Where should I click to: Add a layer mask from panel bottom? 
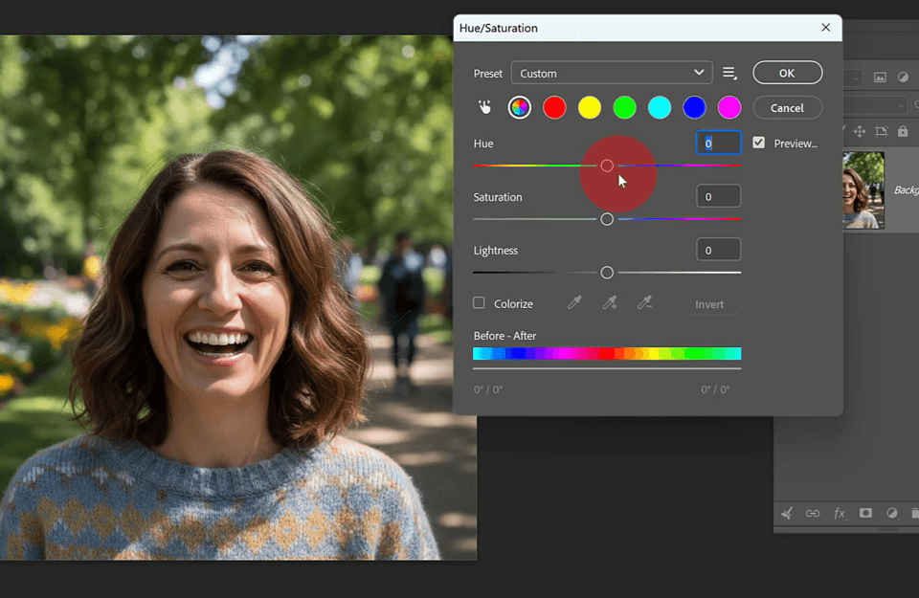[x=865, y=513]
